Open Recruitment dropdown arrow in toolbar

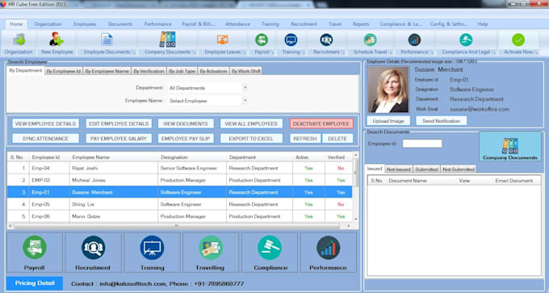coord(343,52)
